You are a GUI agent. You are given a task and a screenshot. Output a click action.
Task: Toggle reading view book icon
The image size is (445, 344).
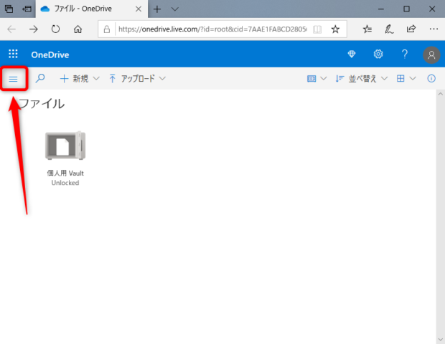coord(317,29)
